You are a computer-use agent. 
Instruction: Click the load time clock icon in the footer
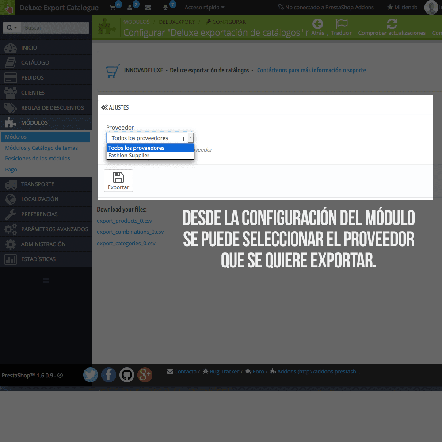(x=60, y=375)
